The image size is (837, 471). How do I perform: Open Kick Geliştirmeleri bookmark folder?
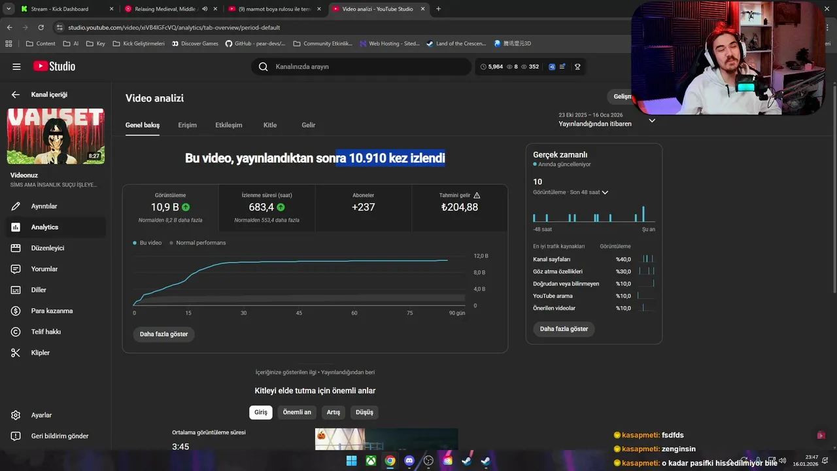coord(139,44)
